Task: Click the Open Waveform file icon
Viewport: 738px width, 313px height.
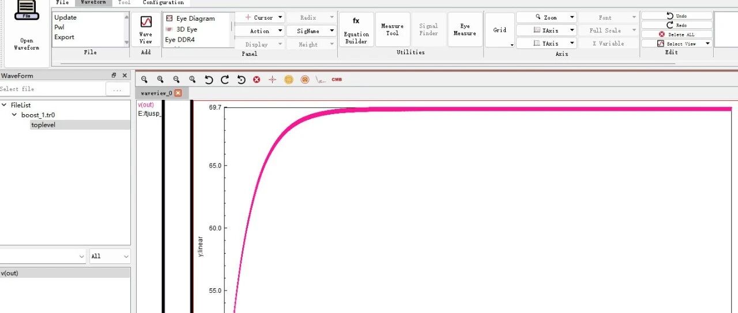Action: pos(27,10)
